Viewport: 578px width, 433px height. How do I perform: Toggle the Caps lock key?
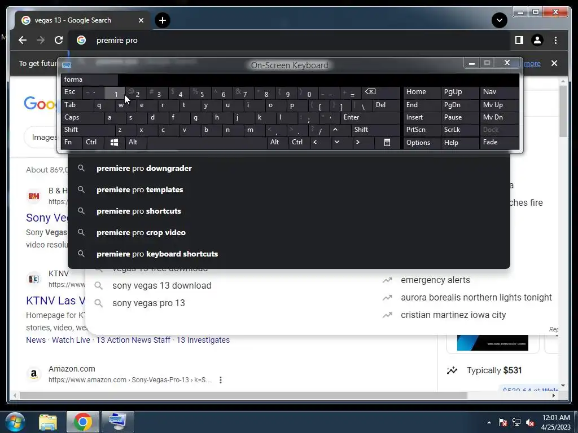point(82,117)
